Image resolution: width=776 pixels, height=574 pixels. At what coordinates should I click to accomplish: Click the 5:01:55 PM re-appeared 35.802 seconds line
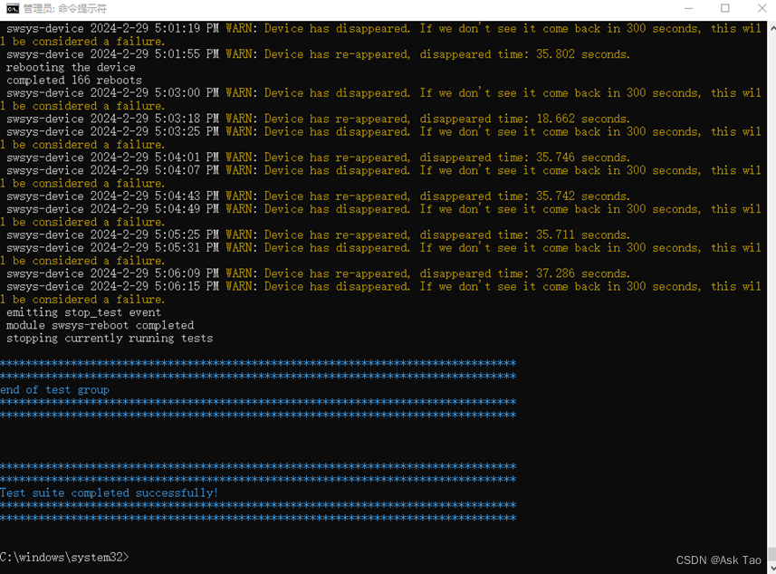pyautogui.click(x=318, y=54)
